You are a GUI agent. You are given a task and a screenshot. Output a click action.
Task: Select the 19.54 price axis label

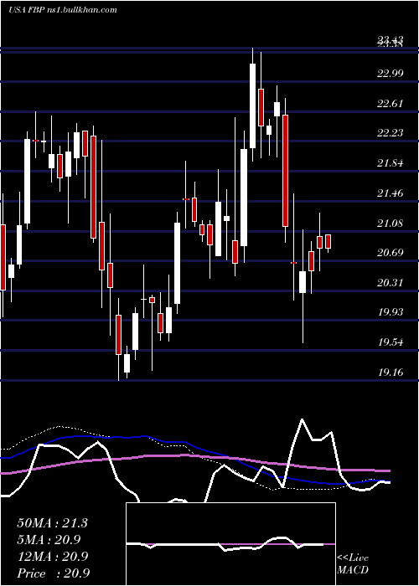(391, 342)
